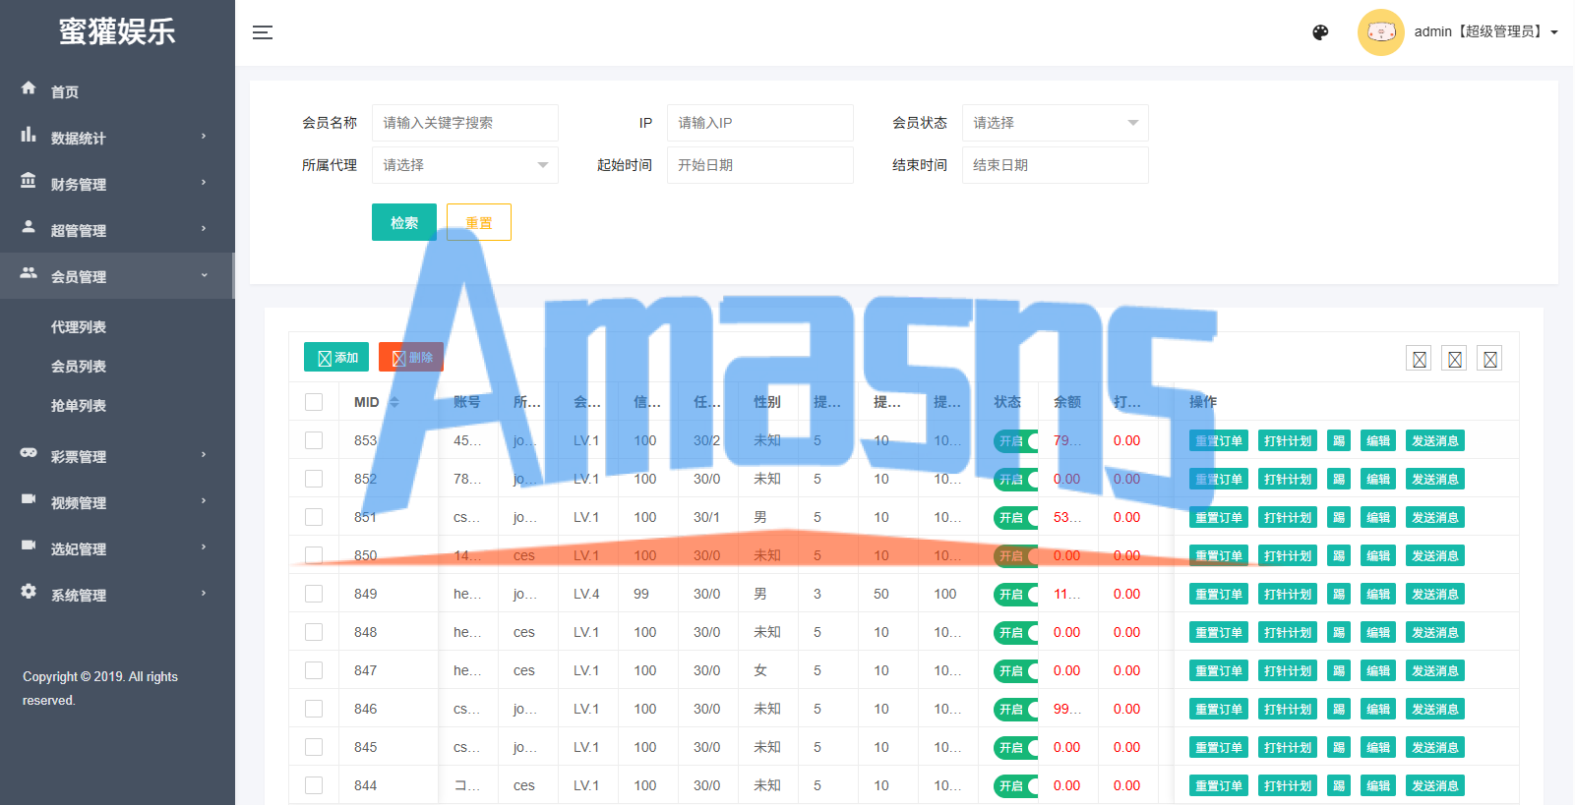Collapse the sidebar with the hamburger icon
Viewport: 1575px width, 805px height.
click(263, 32)
